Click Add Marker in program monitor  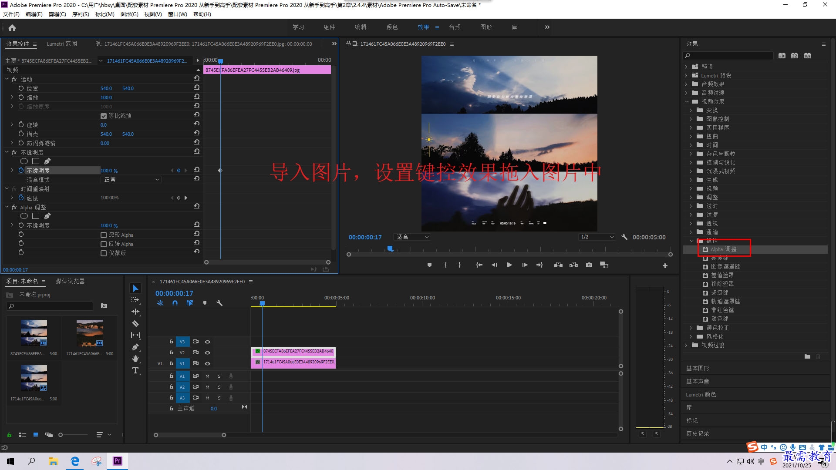429,265
